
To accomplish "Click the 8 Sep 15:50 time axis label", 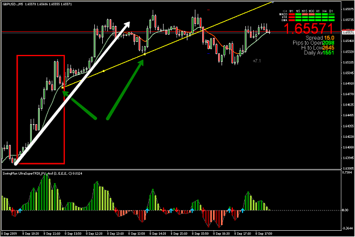I will 201,234.
